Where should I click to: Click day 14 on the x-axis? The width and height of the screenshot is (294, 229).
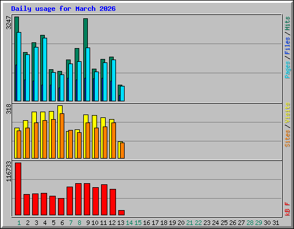pyautogui.click(x=129, y=223)
